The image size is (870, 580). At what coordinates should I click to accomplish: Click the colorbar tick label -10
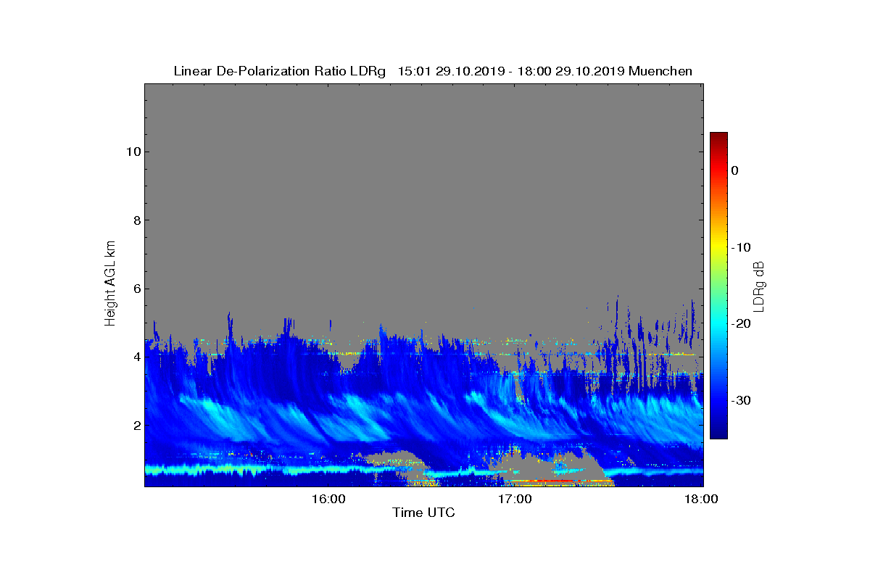(740, 247)
